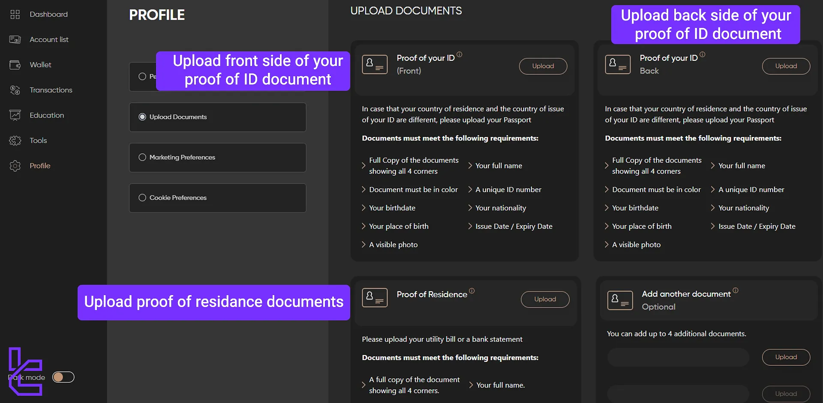Click Upload for Proof of your ID Front
The height and width of the screenshot is (403, 823).
[x=543, y=66]
